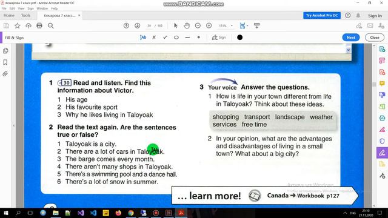The width and height of the screenshot is (388, 218).
Task: Open the Tools tab
Action: [25, 15]
